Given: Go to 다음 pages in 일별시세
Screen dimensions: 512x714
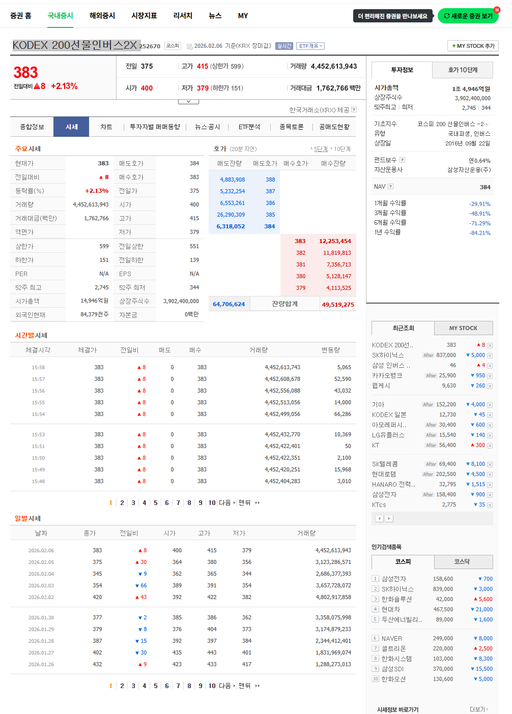Looking at the screenshot, I should point(227,686).
